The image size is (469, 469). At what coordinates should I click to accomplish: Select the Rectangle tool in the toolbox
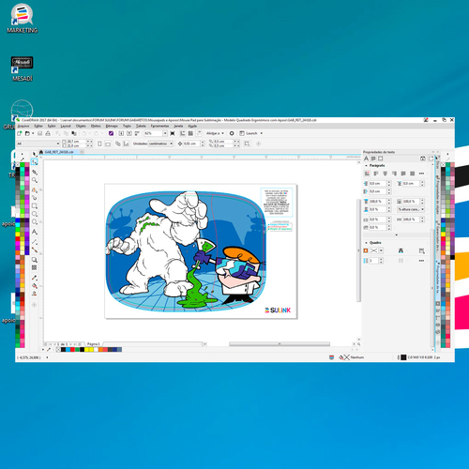pos(35,205)
